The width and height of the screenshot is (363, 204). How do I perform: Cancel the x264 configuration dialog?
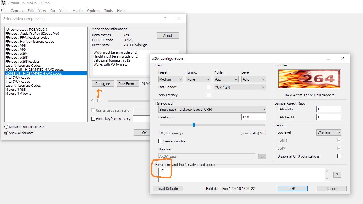point(332,189)
